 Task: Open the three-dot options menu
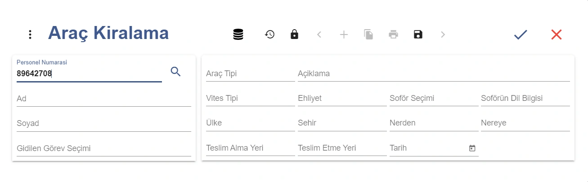(x=30, y=35)
